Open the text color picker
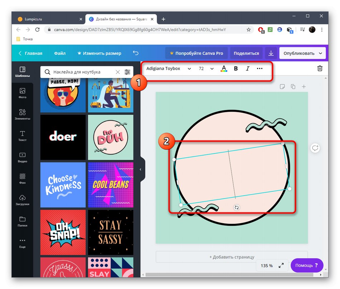 tap(224, 68)
